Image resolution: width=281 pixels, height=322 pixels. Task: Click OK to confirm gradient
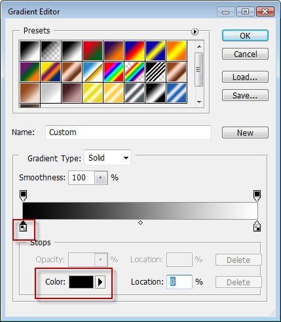pyautogui.click(x=245, y=35)
